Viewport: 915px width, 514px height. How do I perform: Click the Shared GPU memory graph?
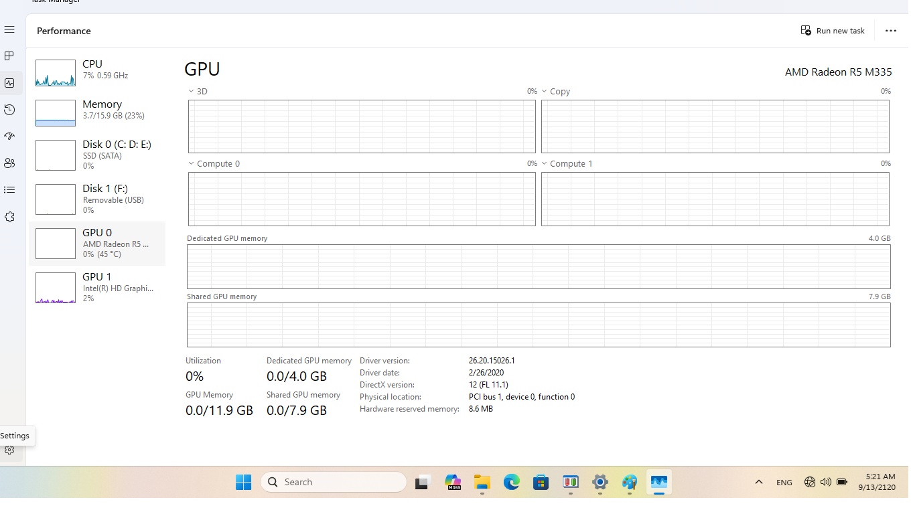click(x=539, y=325)
